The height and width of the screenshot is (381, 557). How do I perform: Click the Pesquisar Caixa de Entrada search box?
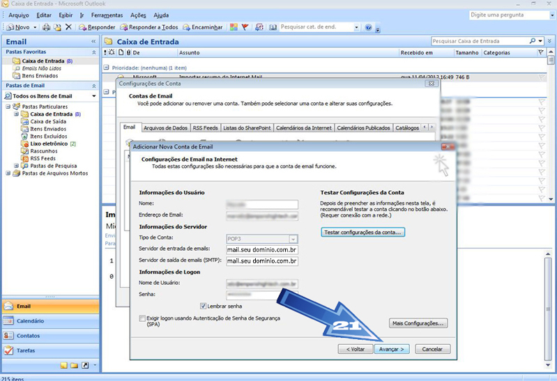(x=480, y=41)
